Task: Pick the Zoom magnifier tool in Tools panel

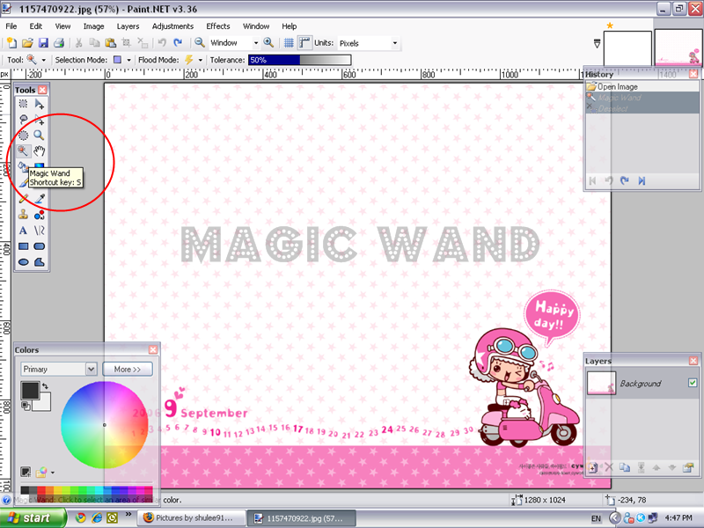Action: [x=39, y=135]
